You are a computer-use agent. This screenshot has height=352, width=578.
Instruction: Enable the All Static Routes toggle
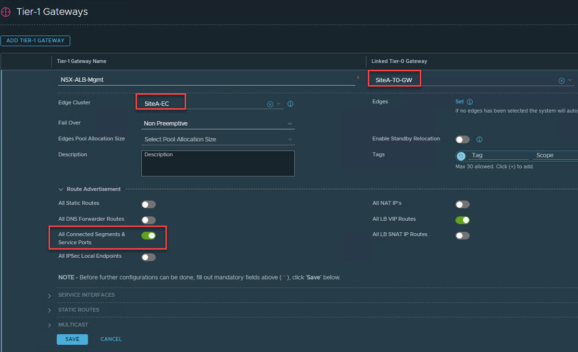tap(149, 204)
